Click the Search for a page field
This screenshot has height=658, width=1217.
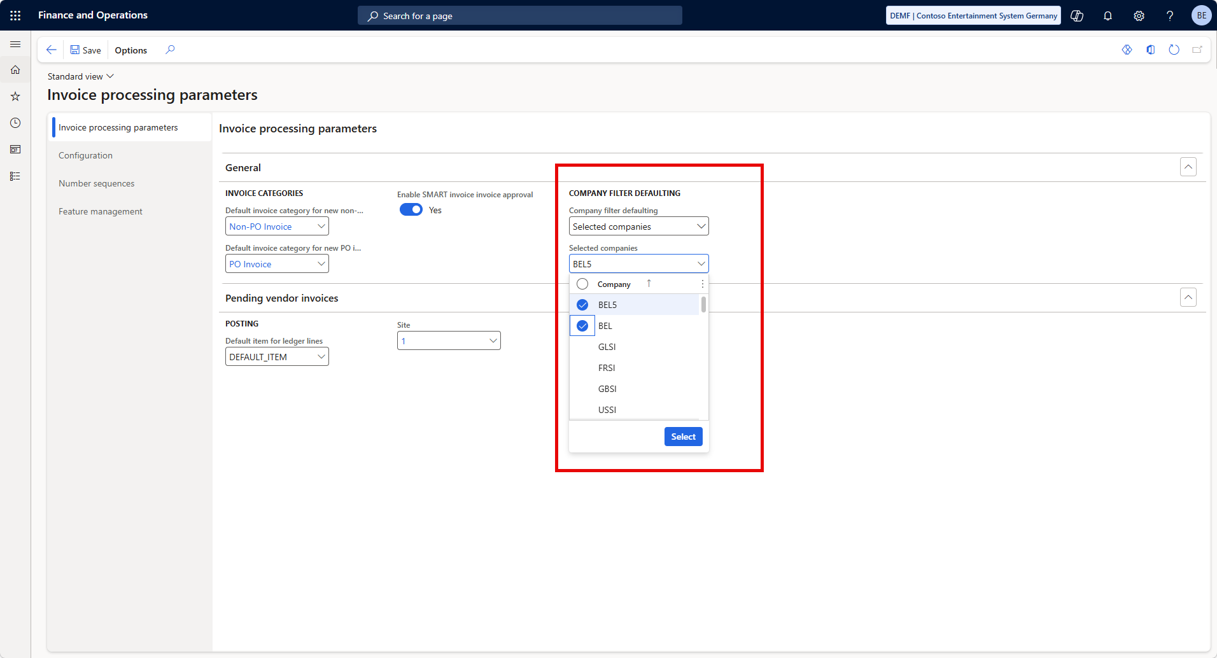click(x=520, y=16)
